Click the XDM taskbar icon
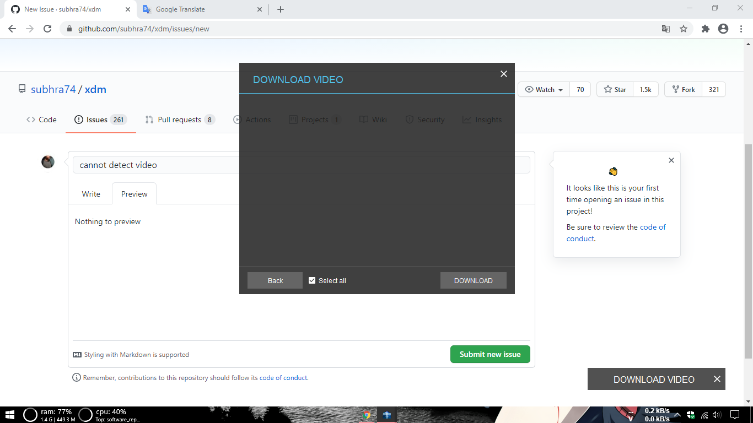 coord(387,415)
